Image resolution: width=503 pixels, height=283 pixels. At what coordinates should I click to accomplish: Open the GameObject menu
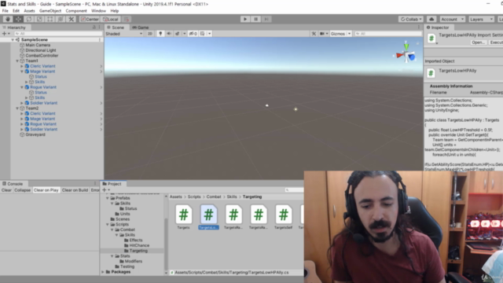point(50,10)
